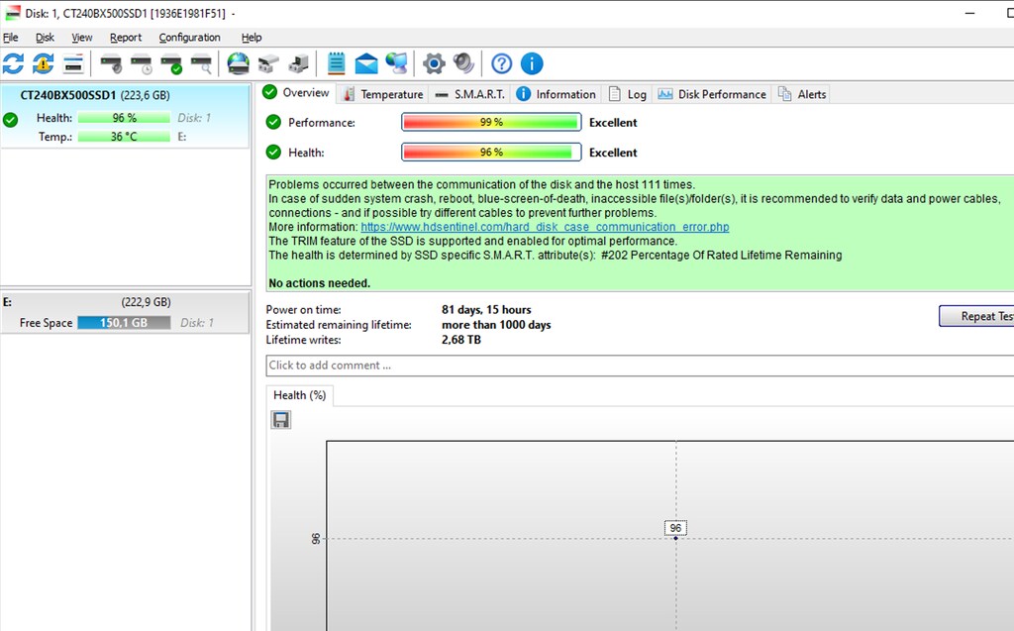The image size is (1014, 631).
Task: Switch to the Temperature tab
Action: click(383, 94)
